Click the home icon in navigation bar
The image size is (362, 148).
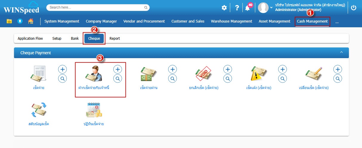click(30, 21)
